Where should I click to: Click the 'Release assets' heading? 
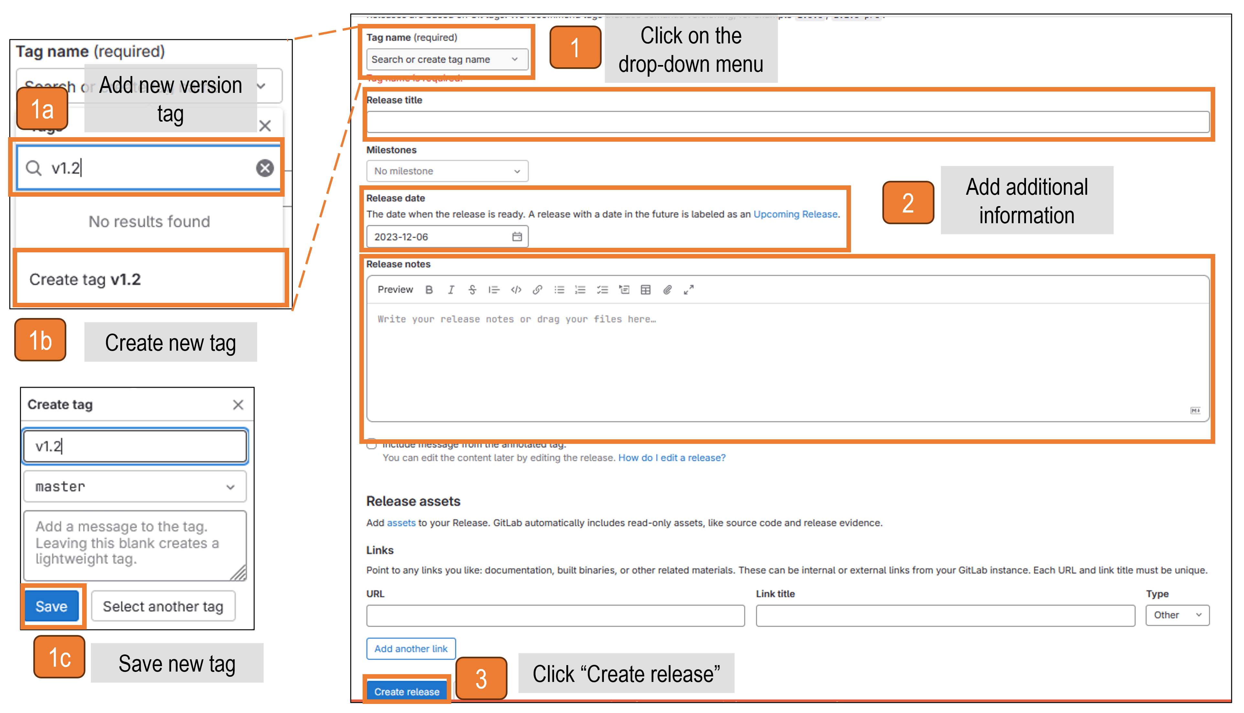point(413,501)
